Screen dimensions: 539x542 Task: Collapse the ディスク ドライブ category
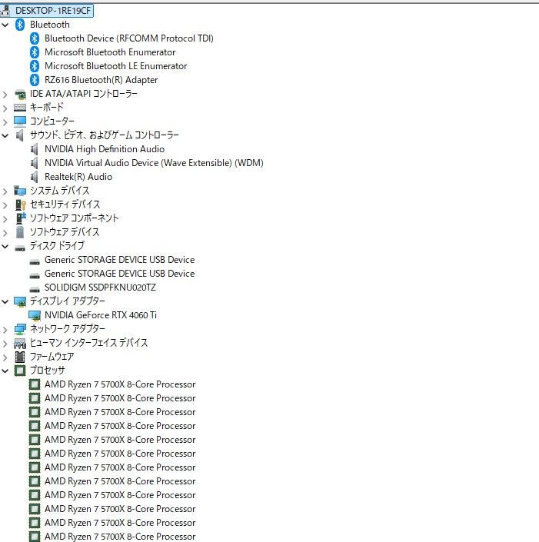coord(5,247)
